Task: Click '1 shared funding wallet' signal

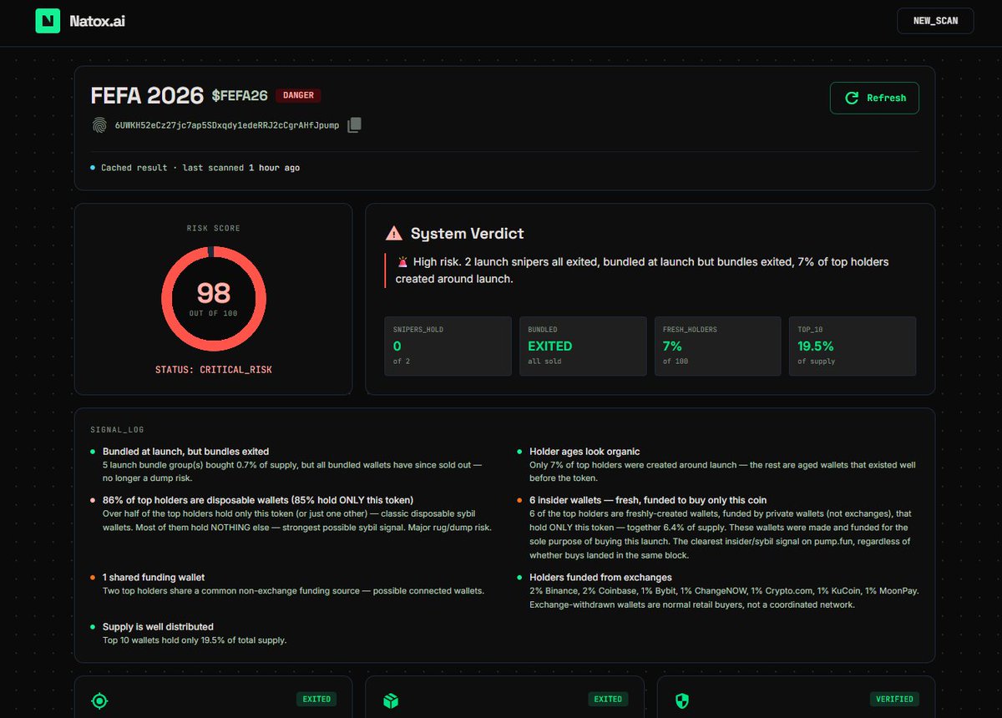Action: [x=154, y=578]
